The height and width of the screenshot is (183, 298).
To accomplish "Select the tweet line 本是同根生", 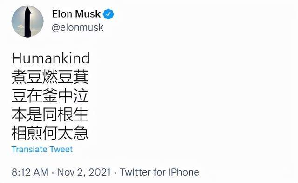I will point(50,114).
